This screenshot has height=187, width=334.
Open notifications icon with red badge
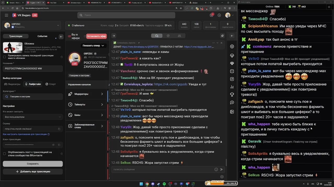coord(212,15)
